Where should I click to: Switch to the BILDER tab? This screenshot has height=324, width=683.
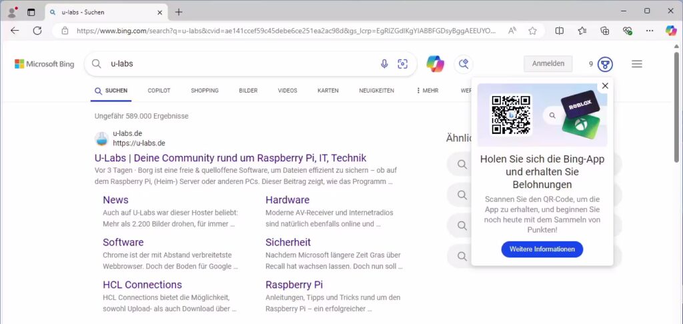point(248,91)
